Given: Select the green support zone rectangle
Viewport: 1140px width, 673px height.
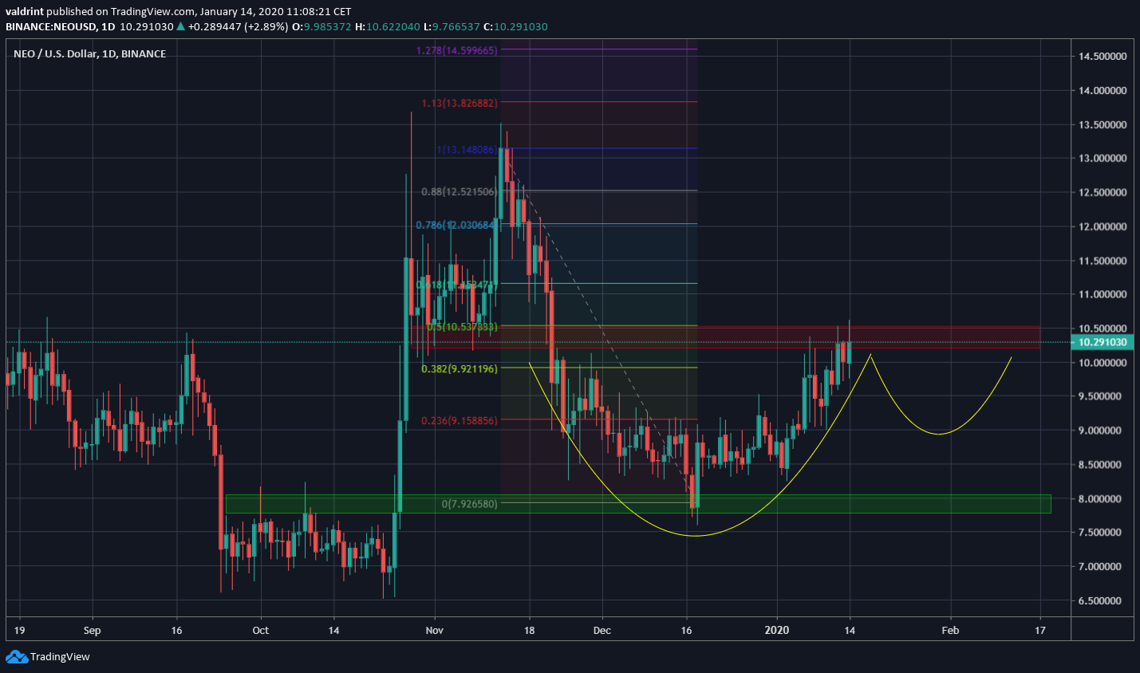Looking at the screenshot, I should coord(917,503).
